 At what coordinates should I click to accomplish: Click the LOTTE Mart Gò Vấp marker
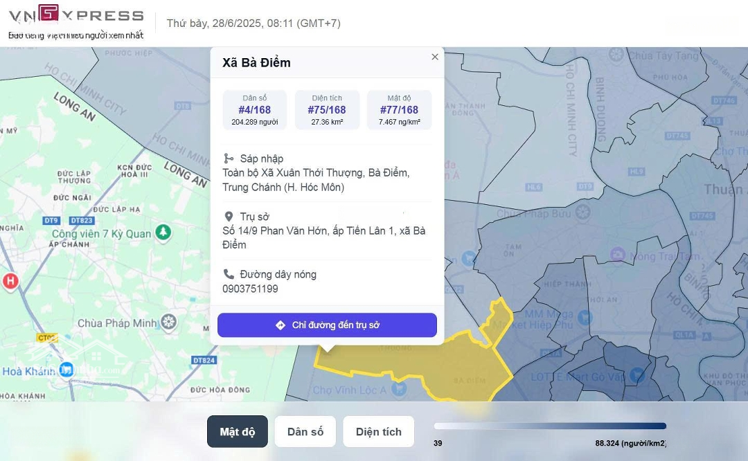(x=637, y=376)
